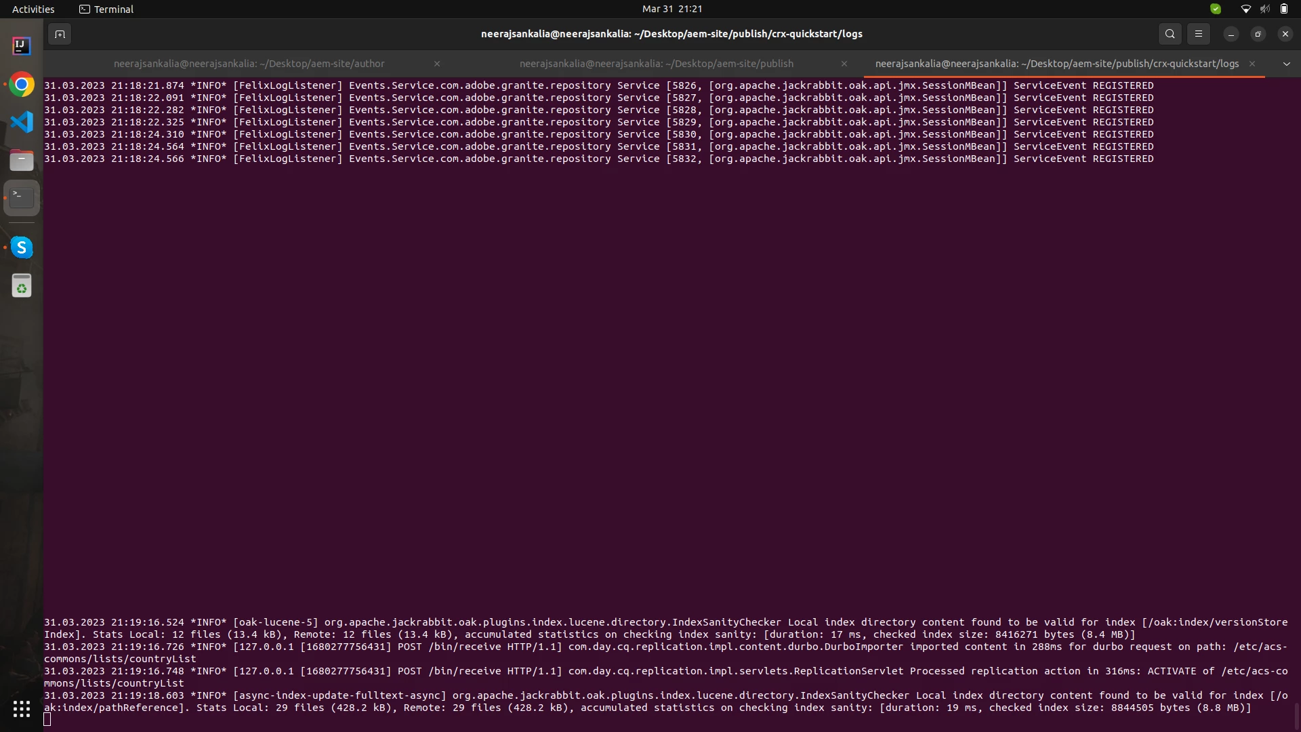The height and width of the screenshot is (732, 1301).
Task: Open the system status menu
Action: pyautogui.click(x=1264, y=9)
